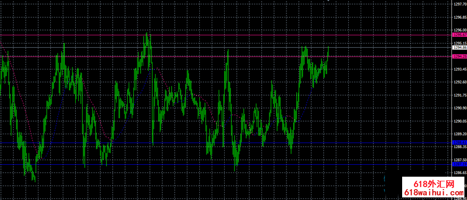467x200 pixels.
Task: Click the upper blue price tag on axis
Action: pyautogui.click(x=460, y=143)
